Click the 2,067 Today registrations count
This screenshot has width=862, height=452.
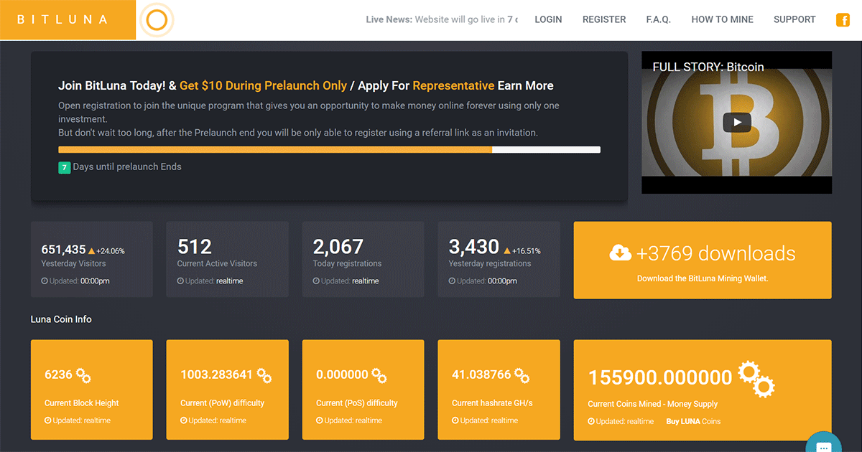point(338,247)
